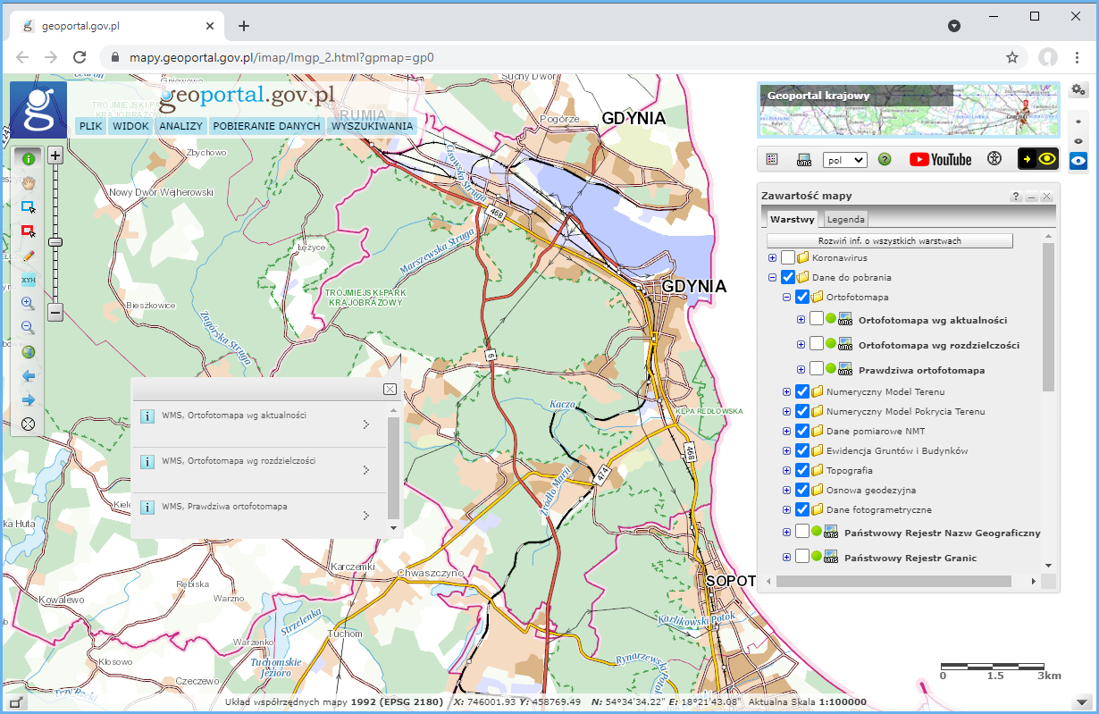This screenshot has height=714, width=1099.
Task: Select the green info identify tool
Action: pyautogui.click(x=28, y=158)
